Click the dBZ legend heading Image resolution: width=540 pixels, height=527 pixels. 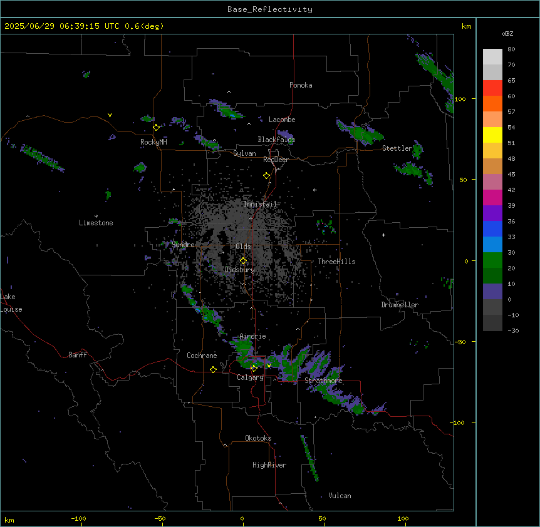point(507,34)
